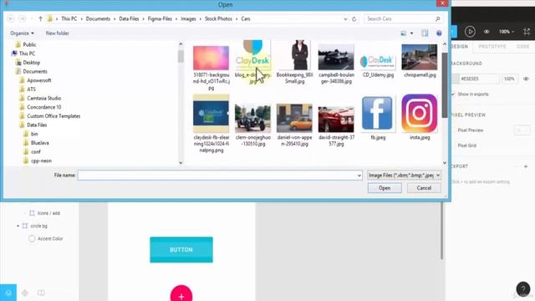535x301 pixels.
Task: Go back in the Open dialog
Action: coord(11,18)
